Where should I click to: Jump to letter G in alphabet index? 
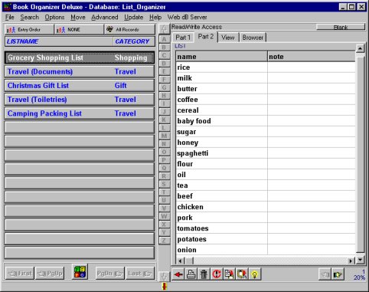(x=164, y=87)
